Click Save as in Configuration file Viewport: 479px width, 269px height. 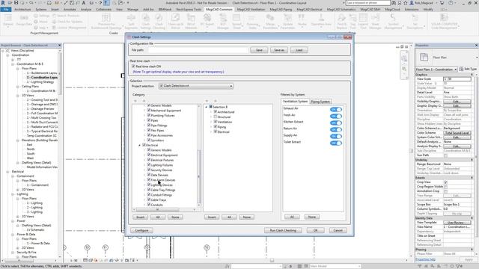[x=279, y=50]
